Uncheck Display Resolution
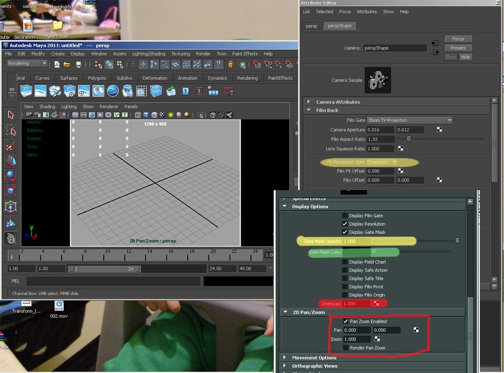The width and height of the screenshot is (504, 373). click(x=345, y=224)
